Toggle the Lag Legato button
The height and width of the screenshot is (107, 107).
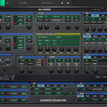click(43, 64)
